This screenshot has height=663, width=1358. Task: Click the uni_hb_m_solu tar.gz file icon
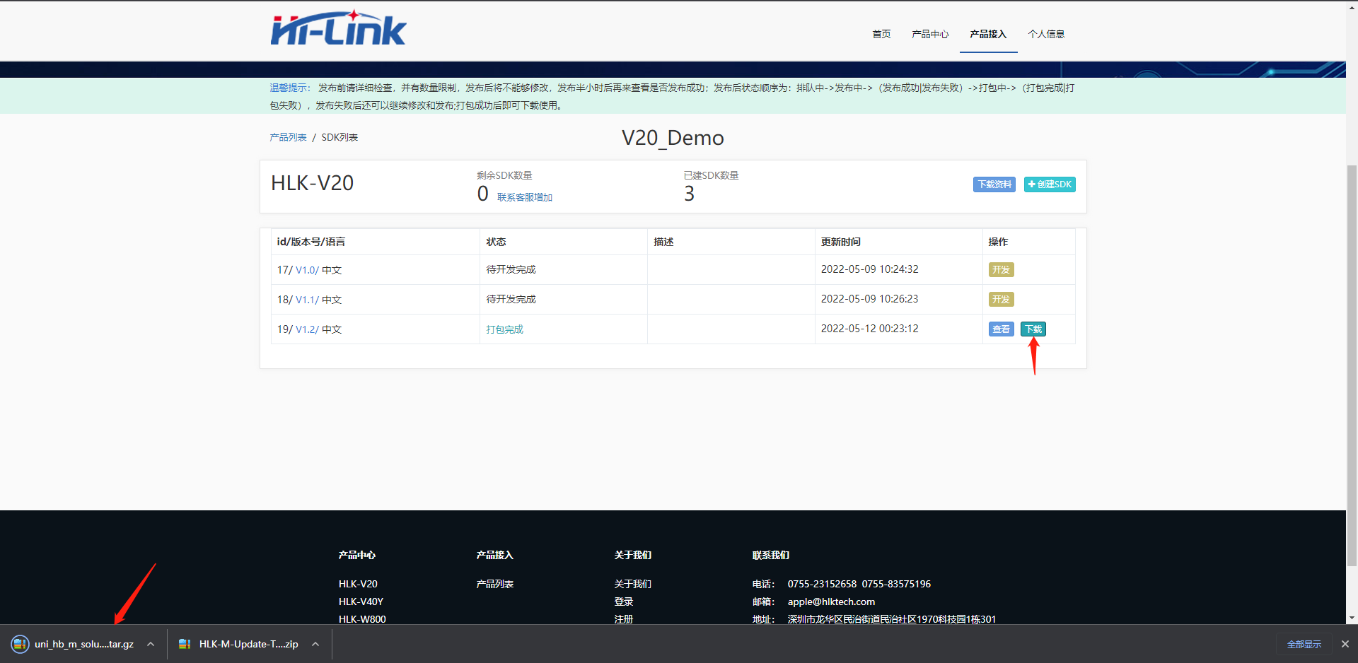coord(20,644)
